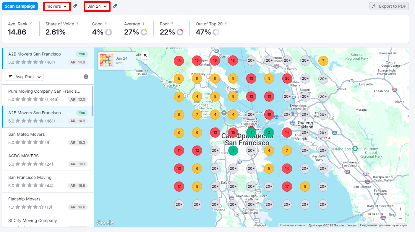Click the AR: 16.5 badge
This screenshot has width=415, height=232.
(x=78, y=186)
